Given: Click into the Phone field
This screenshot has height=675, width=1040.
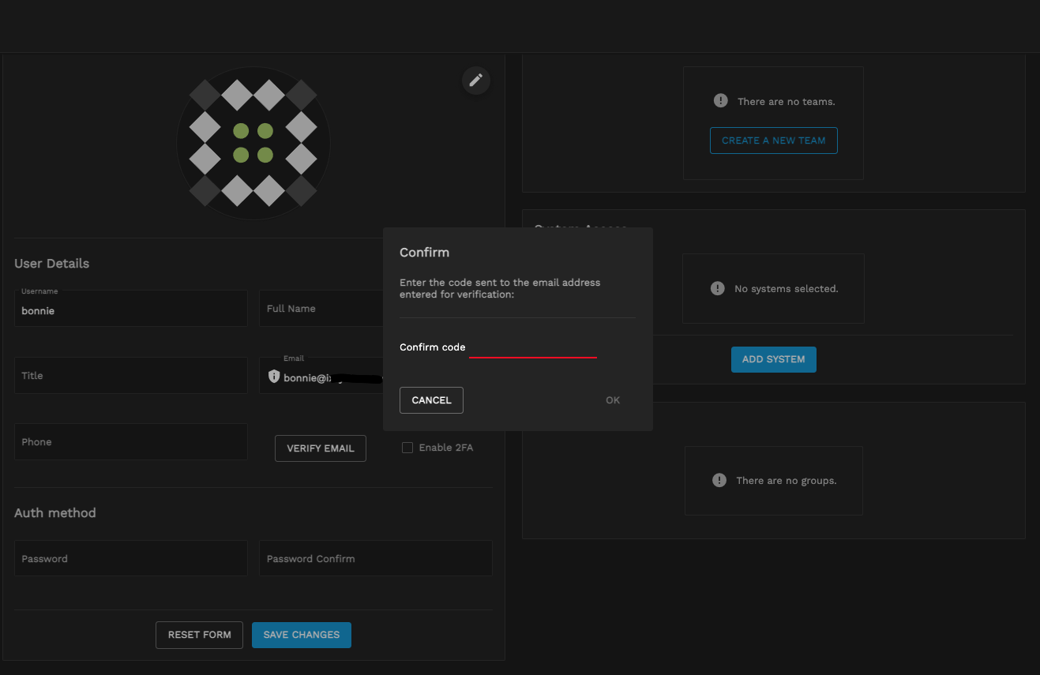Looking at the screenshot, I should click(x=130, y=442).
